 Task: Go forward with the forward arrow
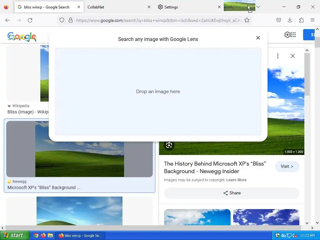[x=19, y=20]
